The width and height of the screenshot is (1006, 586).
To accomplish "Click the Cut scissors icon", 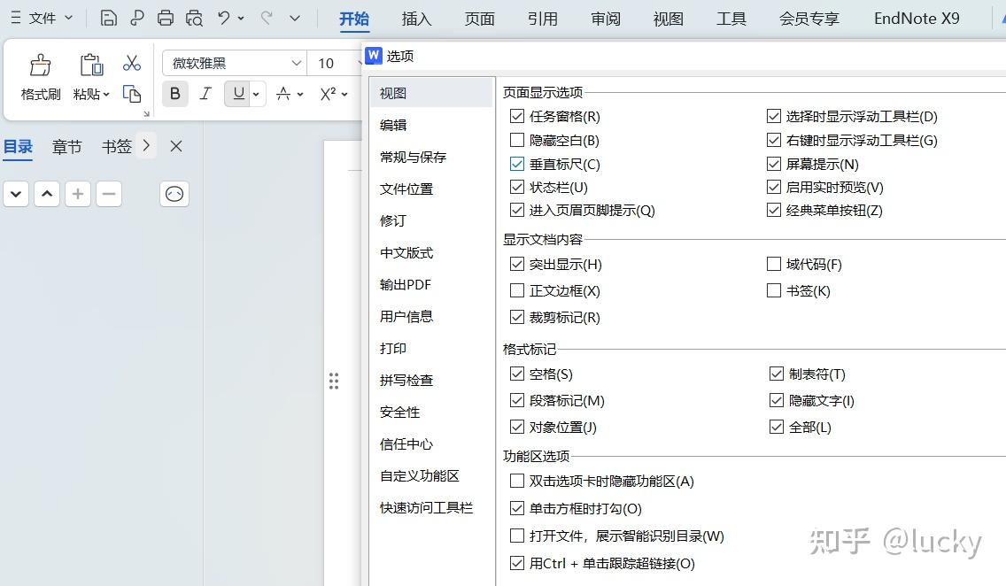I will (132, 63).
